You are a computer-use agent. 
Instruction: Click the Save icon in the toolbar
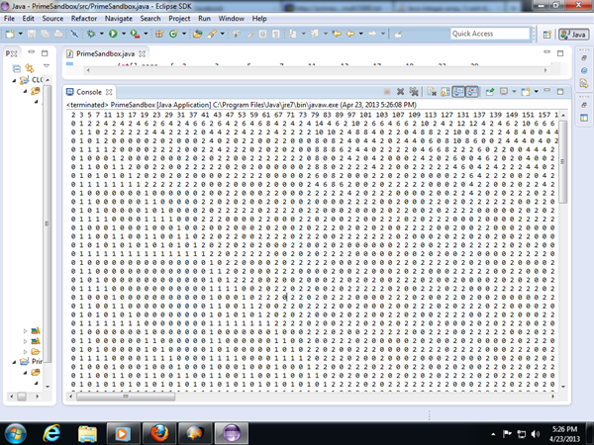click(32, 34)
